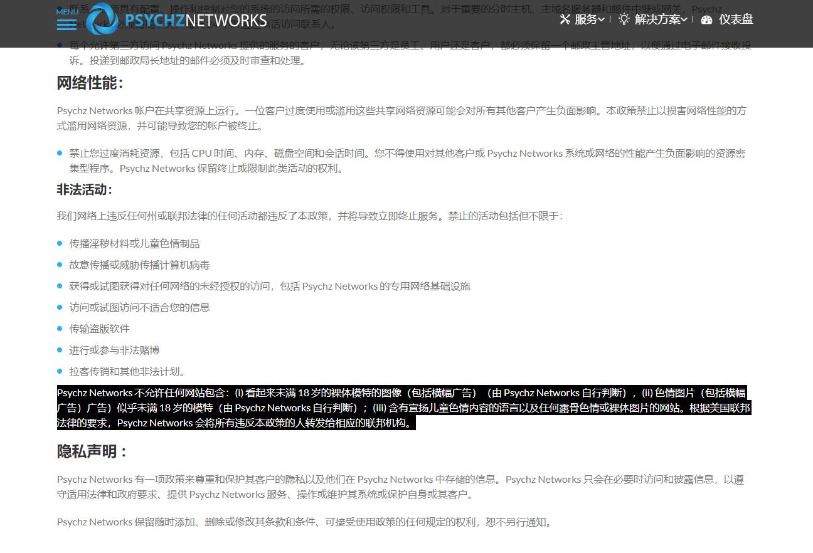Click the line 故意传播或威胁传播计算机病毒
The width and height of the screenshot is (813, 553).
click(139, 265)
